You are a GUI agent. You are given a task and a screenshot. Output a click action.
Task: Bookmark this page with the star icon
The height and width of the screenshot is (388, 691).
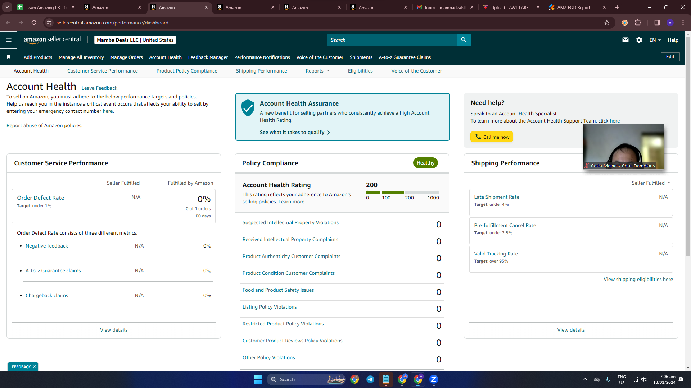coord(607,23)
